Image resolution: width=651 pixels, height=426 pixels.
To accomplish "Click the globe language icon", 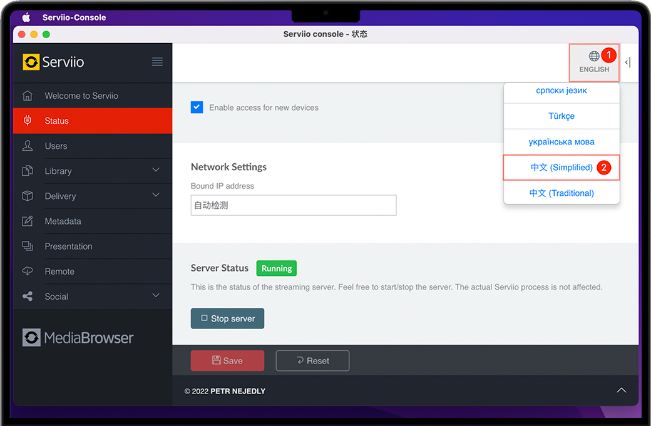I will [593, 56].
